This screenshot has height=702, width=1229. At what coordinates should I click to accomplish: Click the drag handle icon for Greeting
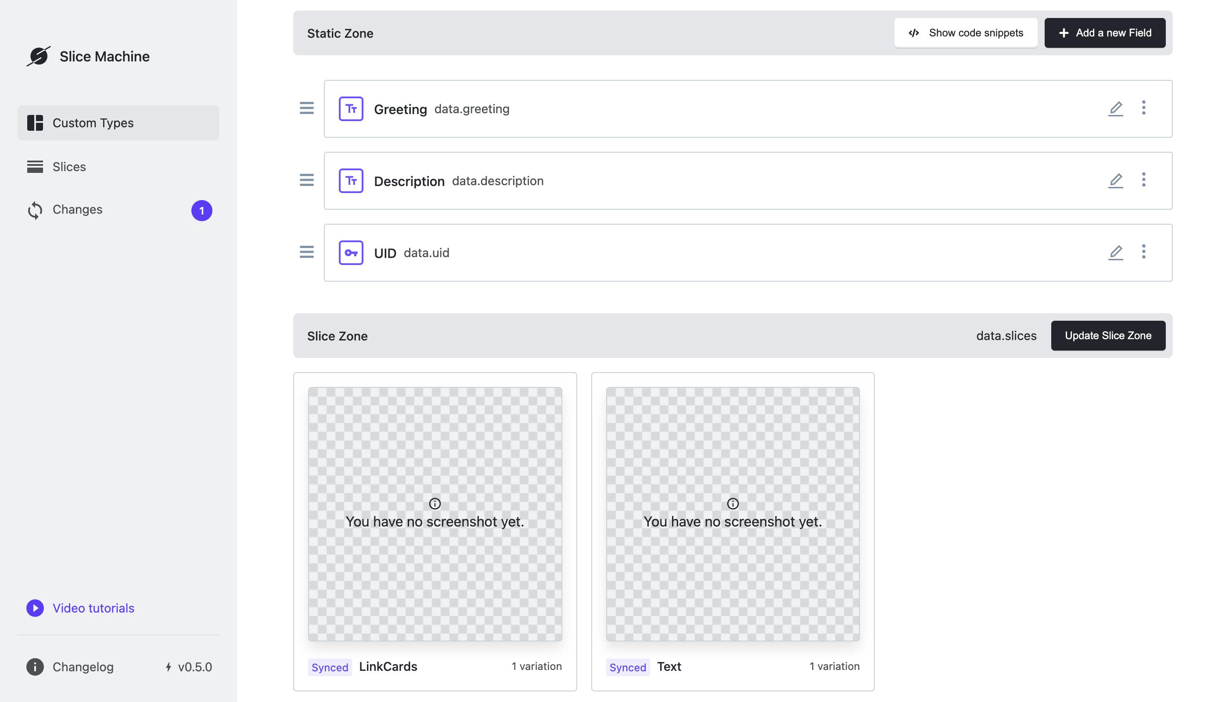click(306, 108)
